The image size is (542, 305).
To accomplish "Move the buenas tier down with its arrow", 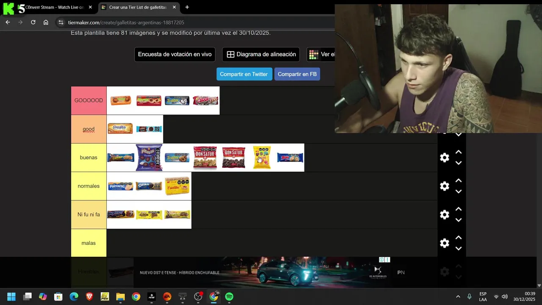I will 458,163.
